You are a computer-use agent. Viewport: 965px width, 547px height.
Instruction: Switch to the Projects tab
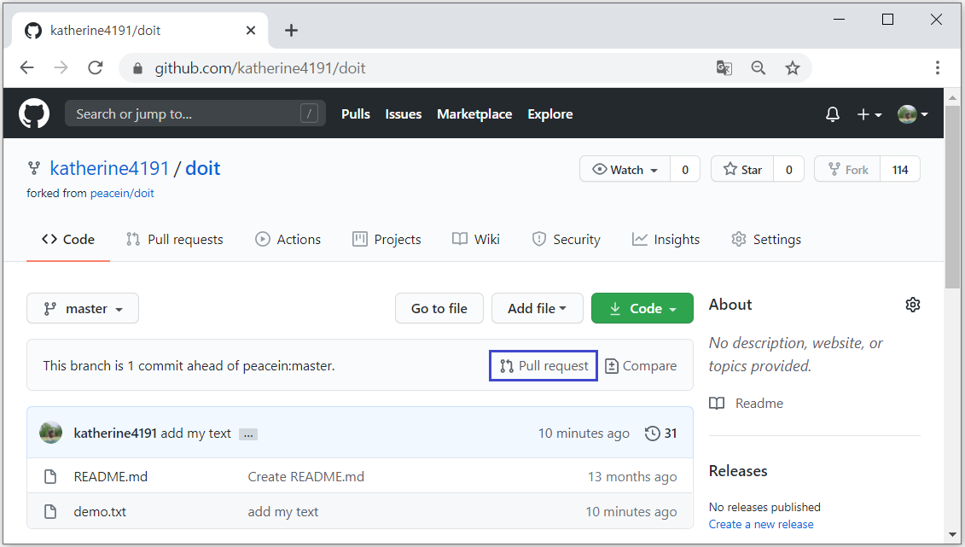pos(387,239)
